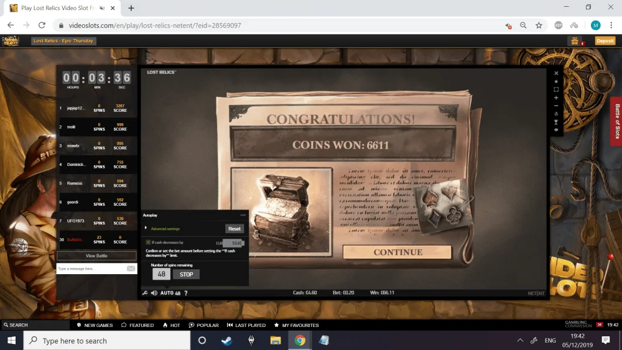Click the address bar URL
622x350 pixels.
pyautogui.click(x=155, y=25)
